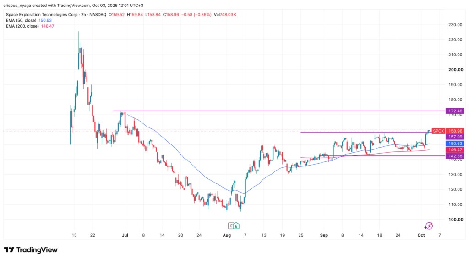Click the Vol 748.03K value
This screenshot has height=260, width=469.
point(225,14)
